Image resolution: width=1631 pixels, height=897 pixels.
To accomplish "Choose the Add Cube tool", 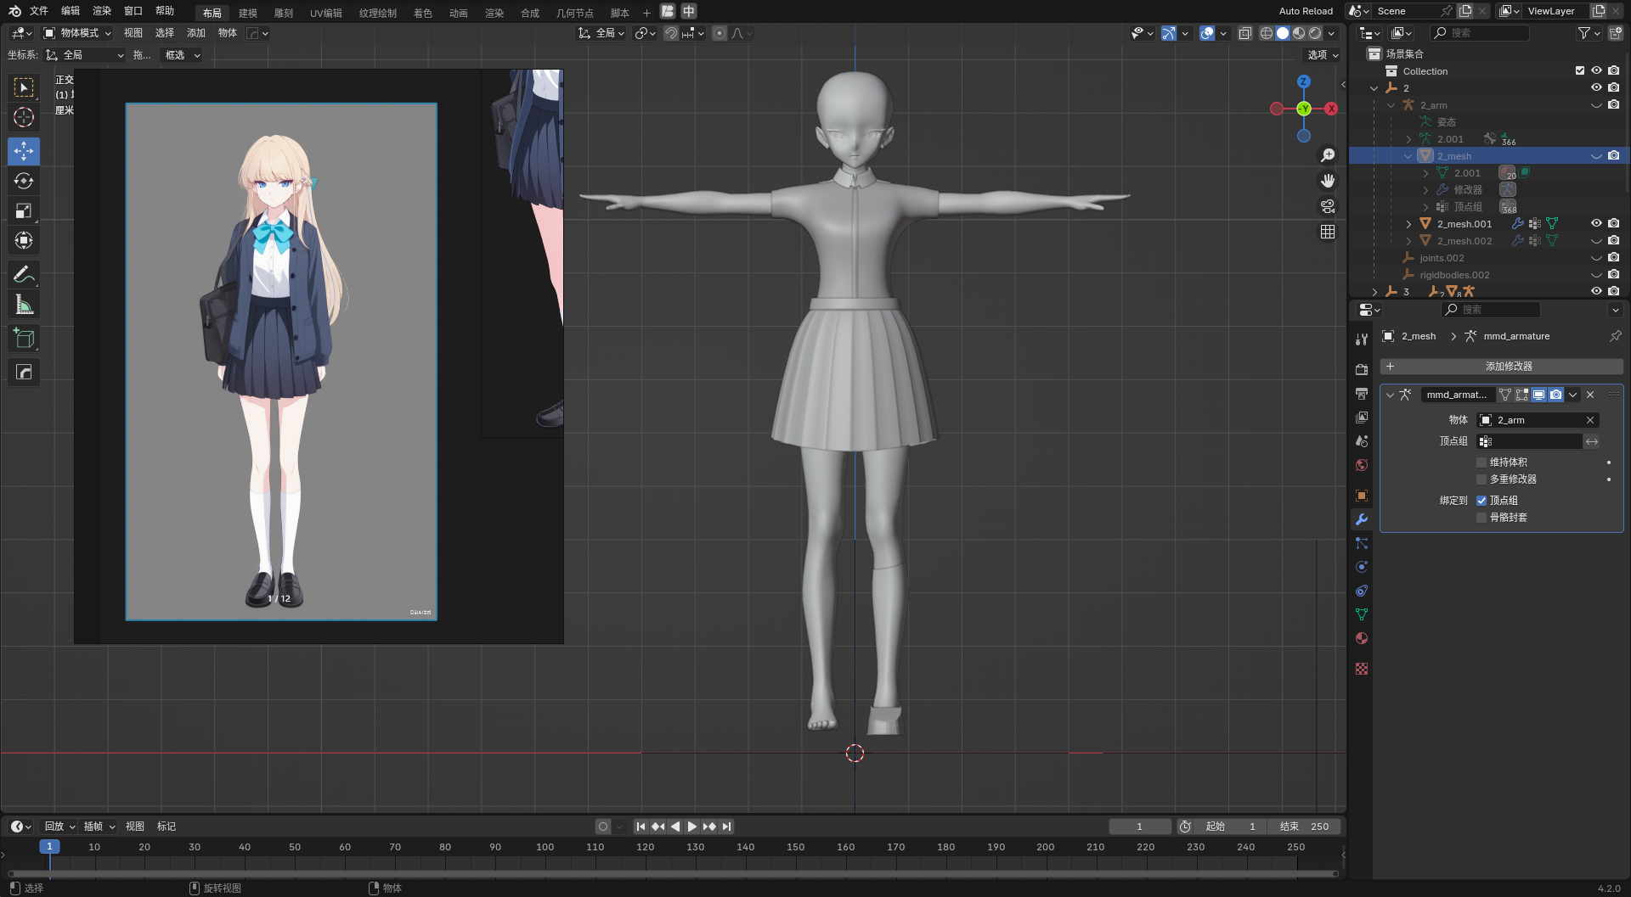I will pyautogui.click(x=24, y=339).
